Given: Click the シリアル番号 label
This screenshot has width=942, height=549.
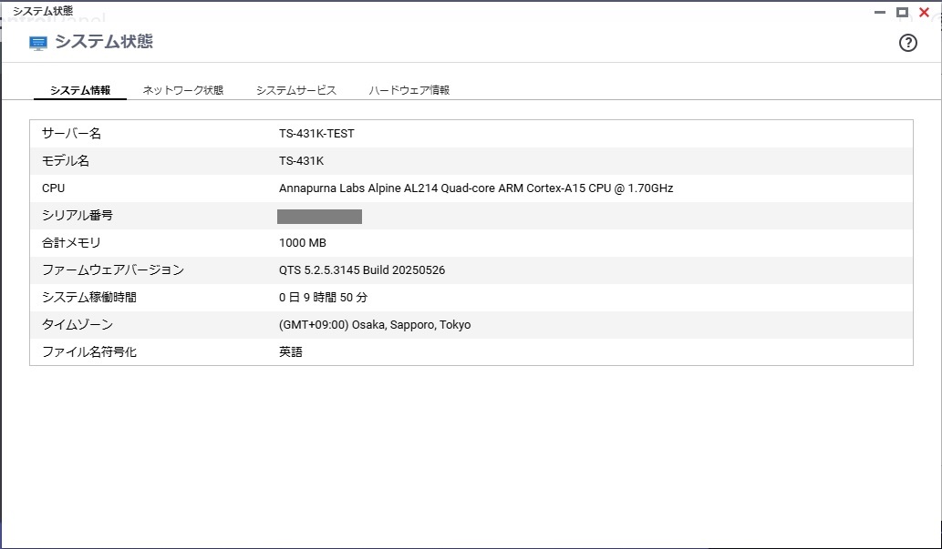Looking at the screenshot, I should pos(77,216).
